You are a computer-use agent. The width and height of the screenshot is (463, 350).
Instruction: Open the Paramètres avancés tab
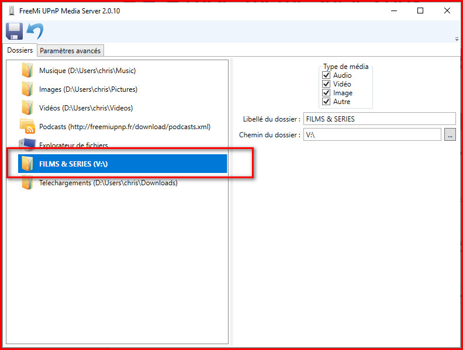tap(70, 51)
